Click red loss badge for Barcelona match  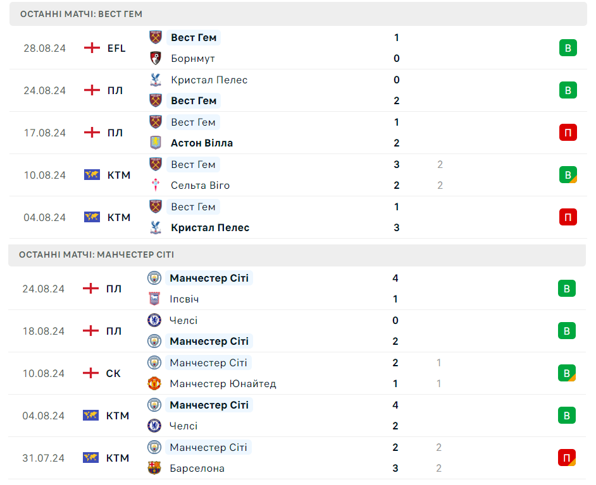pos(567,458)
